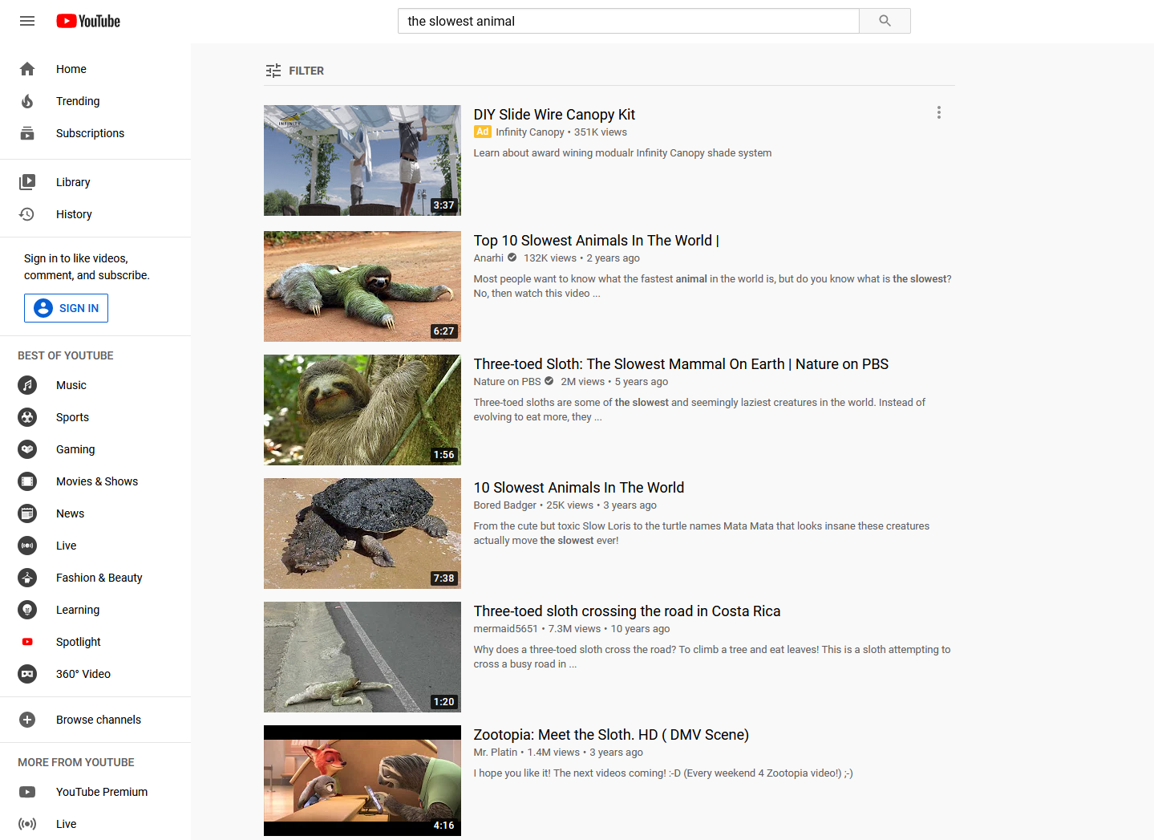Open the 6:27 sloth thumbnail
This screenshot has width=1154, height=840.
click(362, 286)
